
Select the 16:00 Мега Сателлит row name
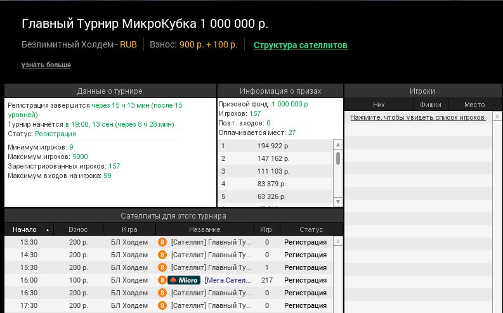pyautogui.click(x=228, y=280)
